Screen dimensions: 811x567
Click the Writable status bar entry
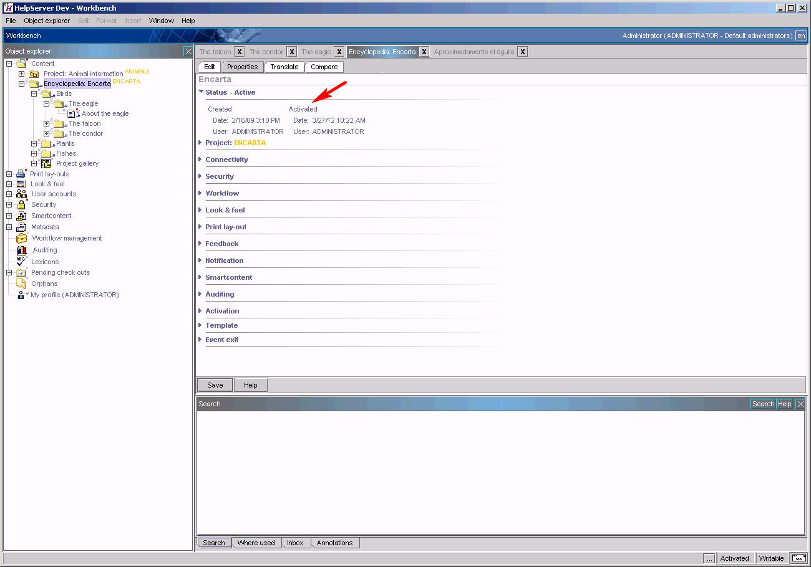[772, 558]
